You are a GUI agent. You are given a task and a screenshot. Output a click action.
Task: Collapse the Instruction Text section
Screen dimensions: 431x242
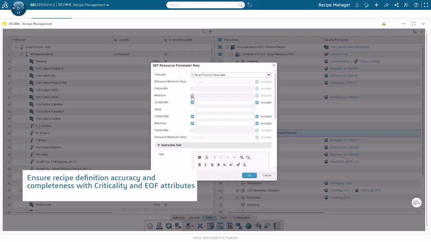pos(158,145)
